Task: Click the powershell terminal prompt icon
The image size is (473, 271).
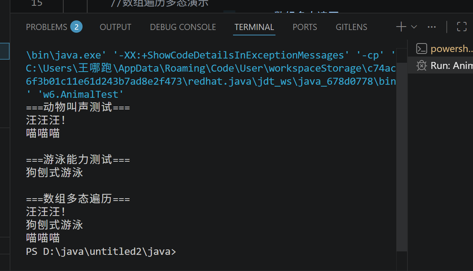Action: (x=421, y=49)
